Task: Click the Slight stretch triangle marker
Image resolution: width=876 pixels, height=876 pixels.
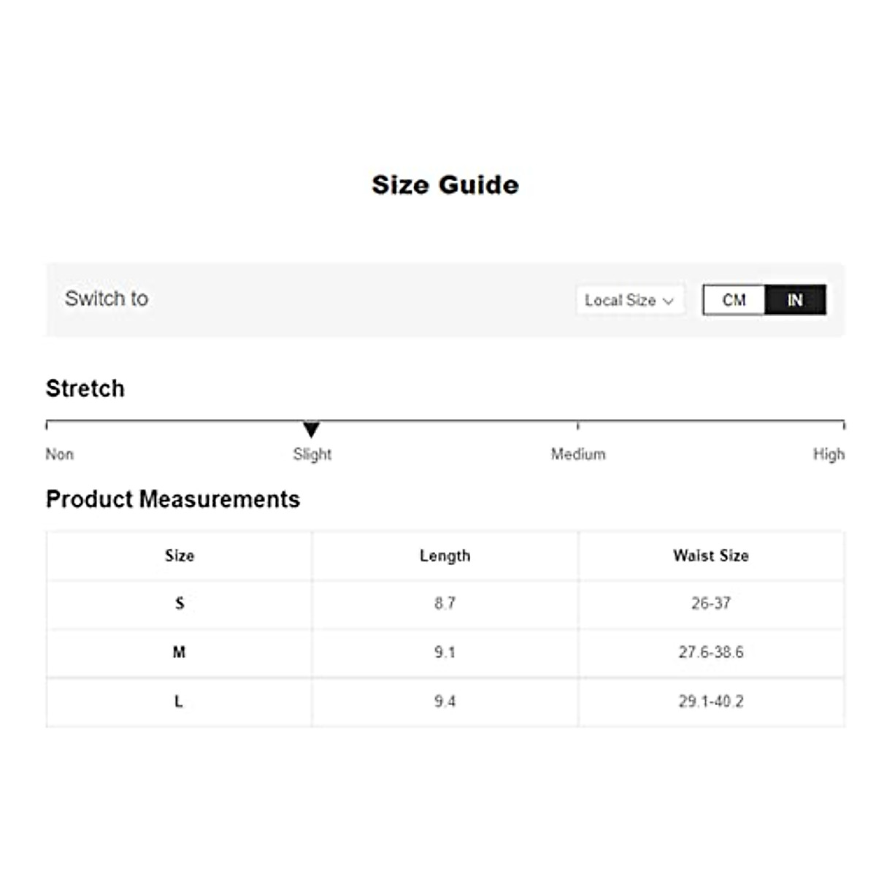Action: point(312,429)
